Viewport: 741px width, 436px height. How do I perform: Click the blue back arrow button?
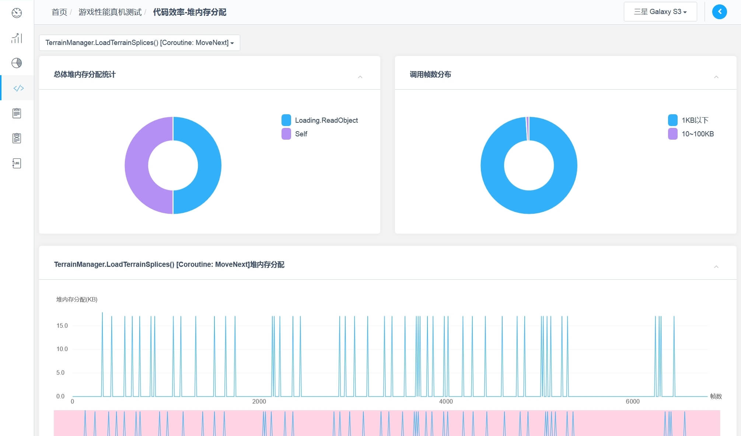(719, 12)
